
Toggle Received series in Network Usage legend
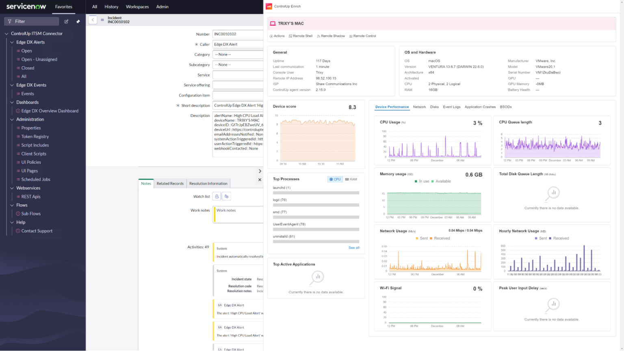coord(440,238)
